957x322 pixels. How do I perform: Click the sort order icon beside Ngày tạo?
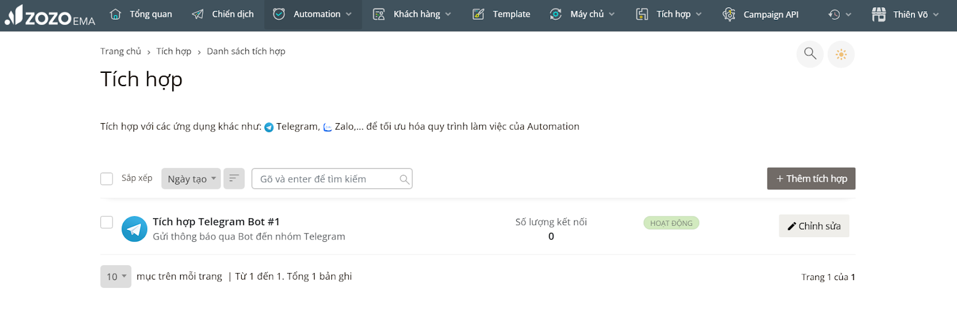point(234,179)
